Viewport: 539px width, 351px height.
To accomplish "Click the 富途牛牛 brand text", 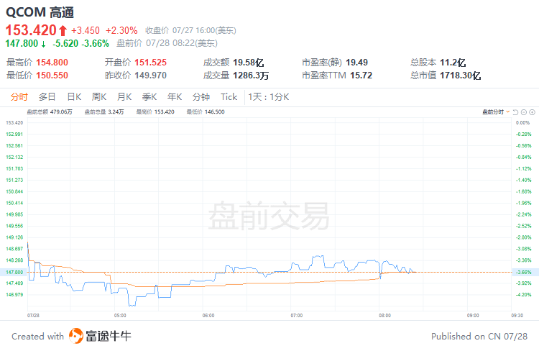I will point(109,336).
